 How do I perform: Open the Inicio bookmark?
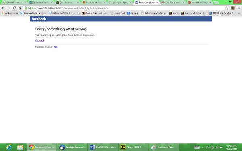coord(173,13)
